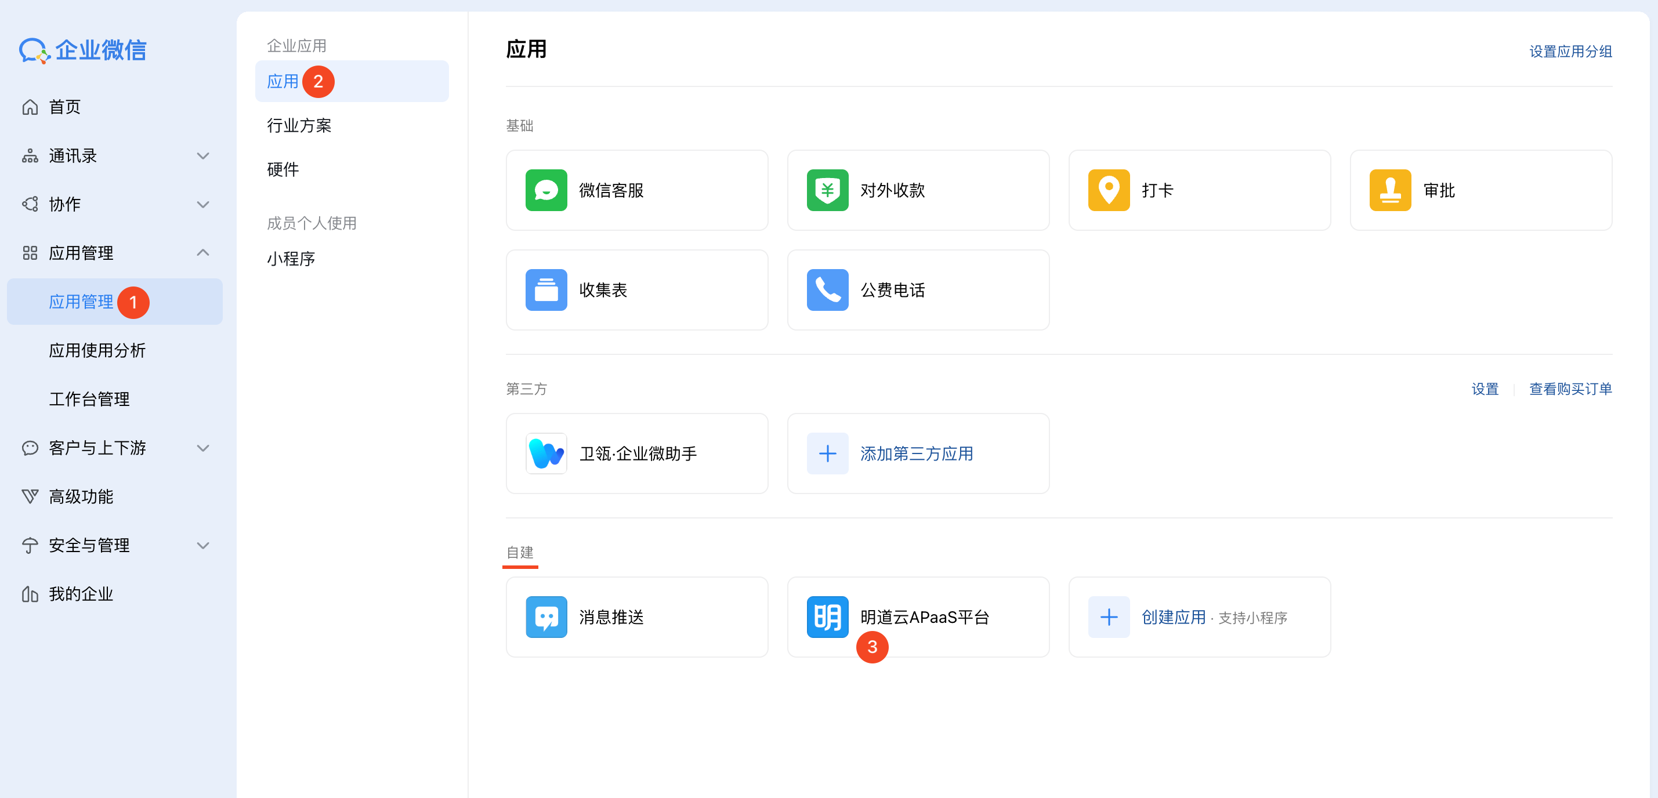The image size is (1658, 798).
Task: Switch to 行业方案 in submenu
Action: (299, 125)
